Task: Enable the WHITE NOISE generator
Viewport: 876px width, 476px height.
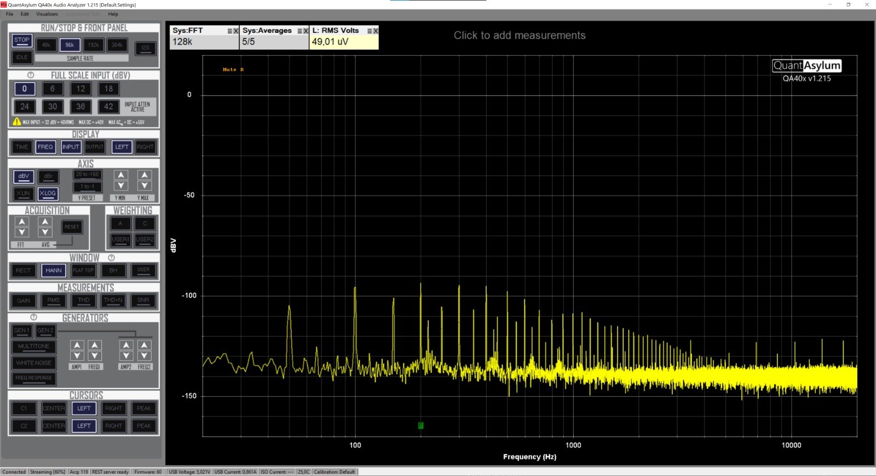Action: click(x=34, y=363)
